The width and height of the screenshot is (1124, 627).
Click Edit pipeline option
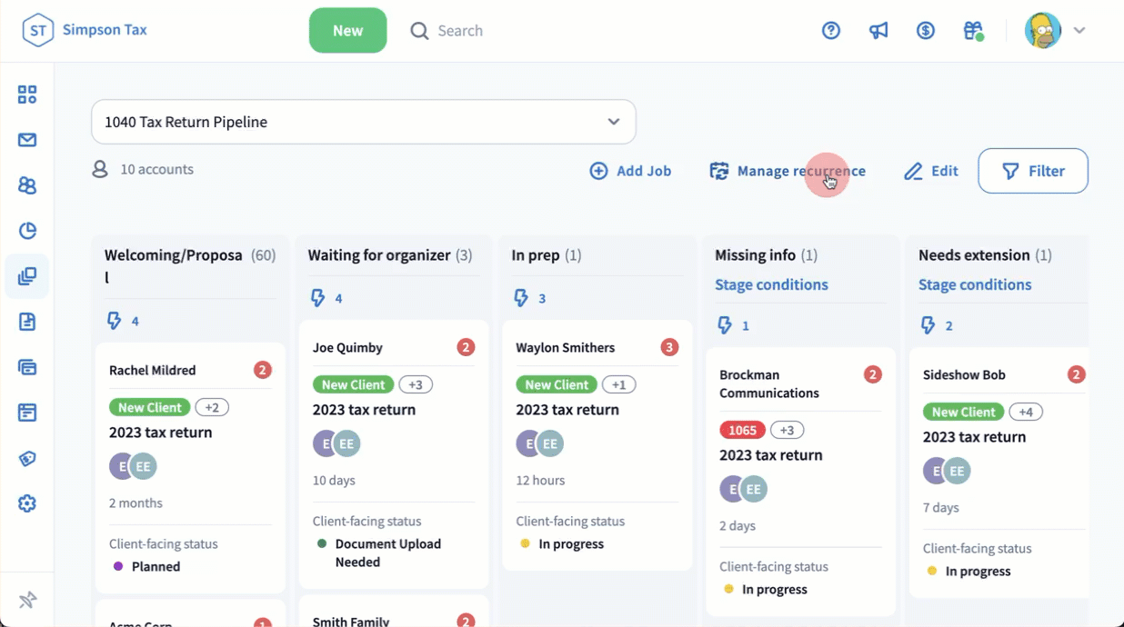click(931, 171)
